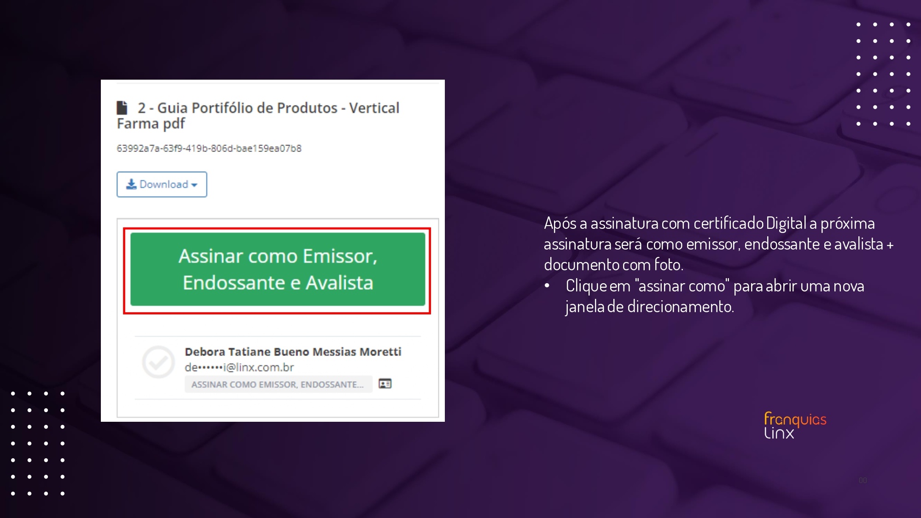Select the document ID hash text
Image resolution: width=921 pixels, height=518 pixels.
[x=209, y=148]
